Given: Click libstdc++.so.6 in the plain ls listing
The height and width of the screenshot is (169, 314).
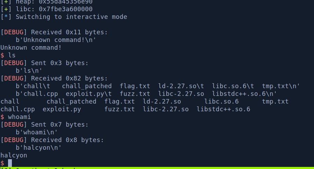Looking at the screenshot, I should click(x=223, y=109).
